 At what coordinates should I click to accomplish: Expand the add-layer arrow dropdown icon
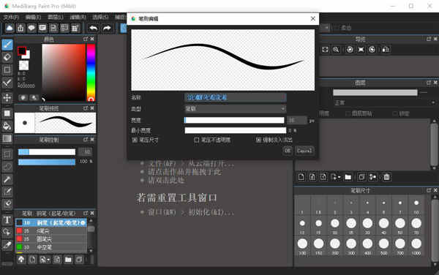click(335, 177)
